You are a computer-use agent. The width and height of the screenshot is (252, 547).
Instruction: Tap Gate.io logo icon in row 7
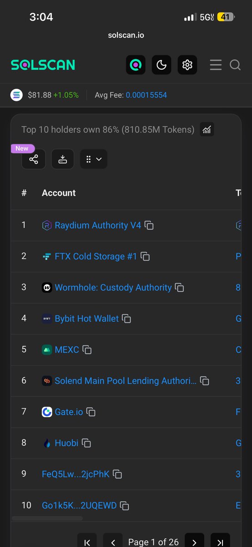point(47,412)
